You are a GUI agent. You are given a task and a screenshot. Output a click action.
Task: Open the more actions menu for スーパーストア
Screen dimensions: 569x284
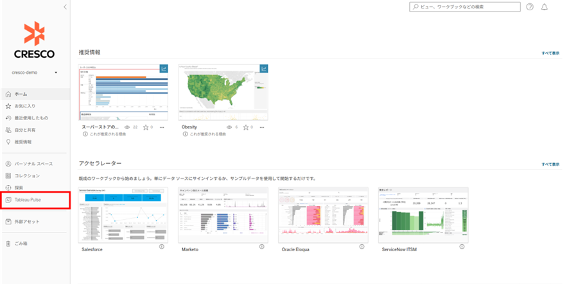click(x=162, y=127)
